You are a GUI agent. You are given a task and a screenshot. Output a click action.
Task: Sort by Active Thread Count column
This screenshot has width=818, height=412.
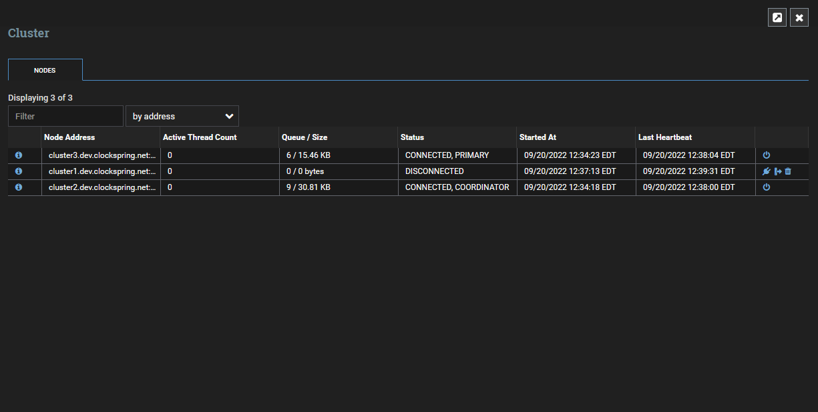click(x=199, y=137)
